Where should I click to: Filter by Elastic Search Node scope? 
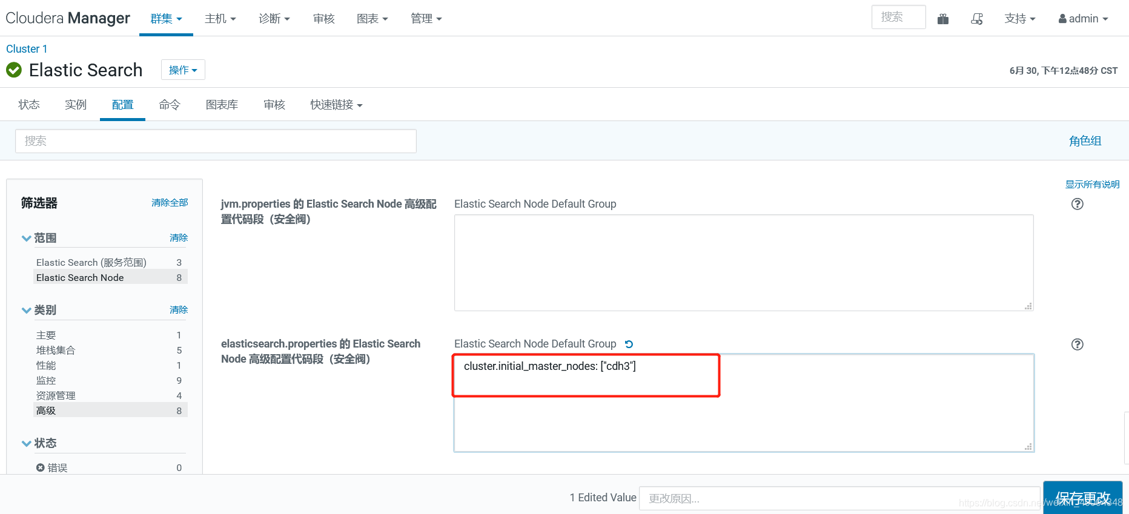pos(110,277)
